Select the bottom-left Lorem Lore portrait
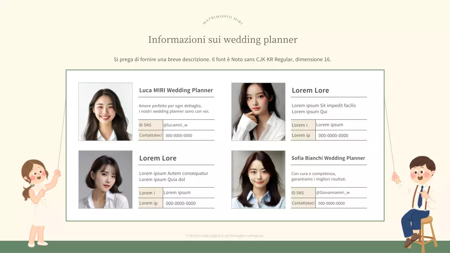 pos(105,179)
